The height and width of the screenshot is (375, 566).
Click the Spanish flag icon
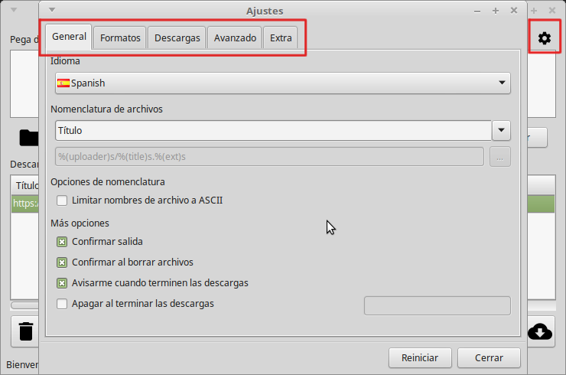(x=63, y=83)
